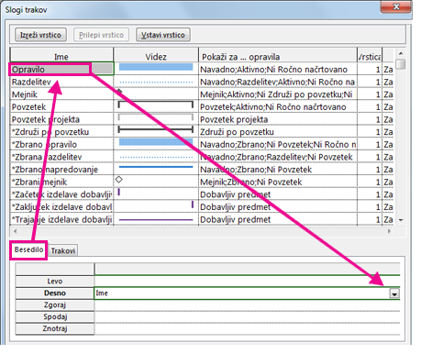Click the disabled Prilepi vrstico button
The image size is (421, 354).
point(101,35)
